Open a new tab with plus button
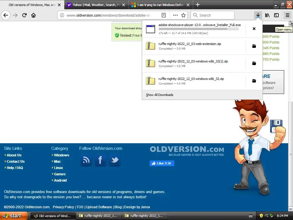The height and width of the screenshot is (220, 293). coord(197,5)
